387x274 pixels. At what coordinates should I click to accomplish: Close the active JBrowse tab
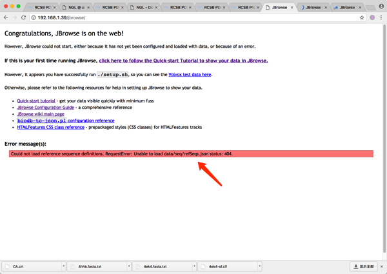(x=292, y=7)
